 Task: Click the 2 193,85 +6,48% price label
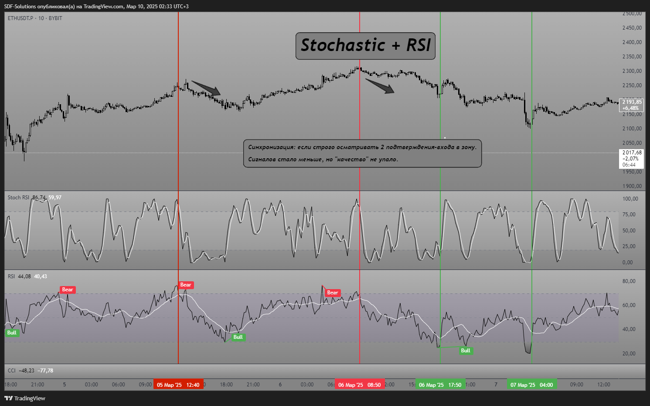coord(631,105)
